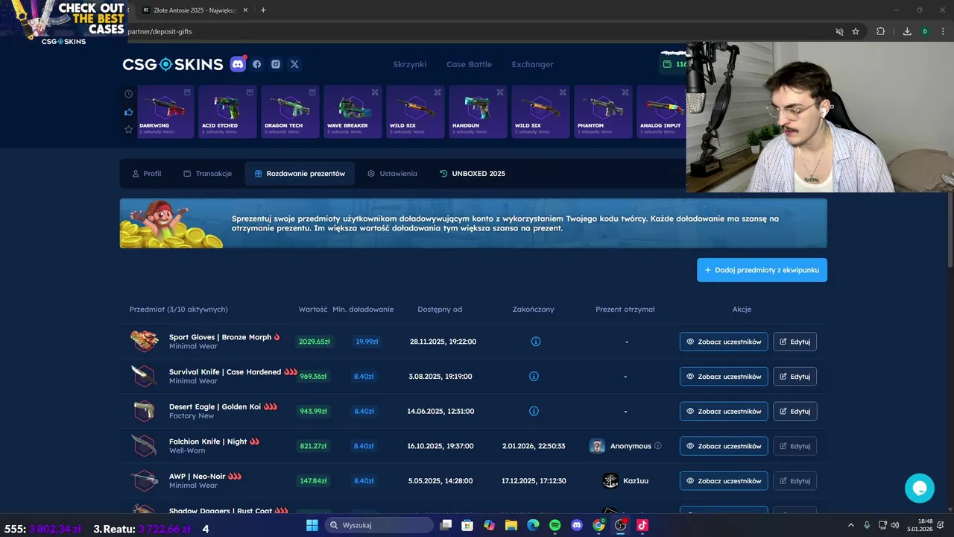Click Edytuj for Desert Eagle row
This screenshot has width=954, height=537.
point(795,411)
